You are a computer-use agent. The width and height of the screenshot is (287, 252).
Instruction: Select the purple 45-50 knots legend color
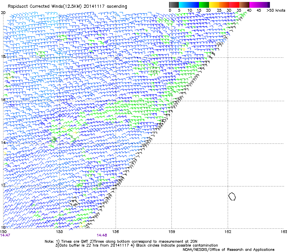[x=265, y=5]
